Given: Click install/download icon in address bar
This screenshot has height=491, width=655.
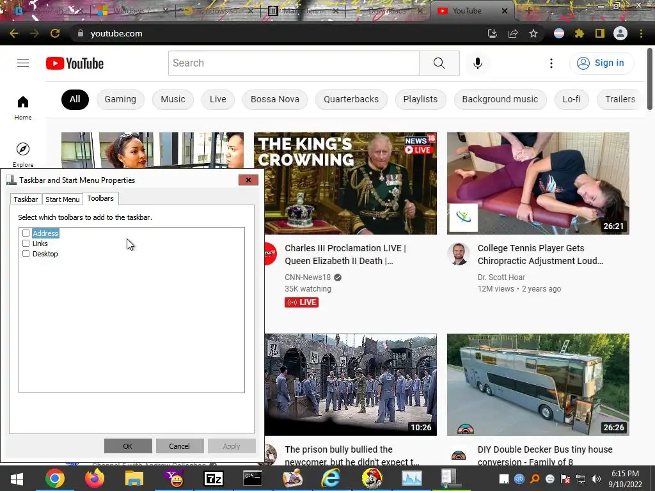Looking at the screenshot, I should click(493, 33).
